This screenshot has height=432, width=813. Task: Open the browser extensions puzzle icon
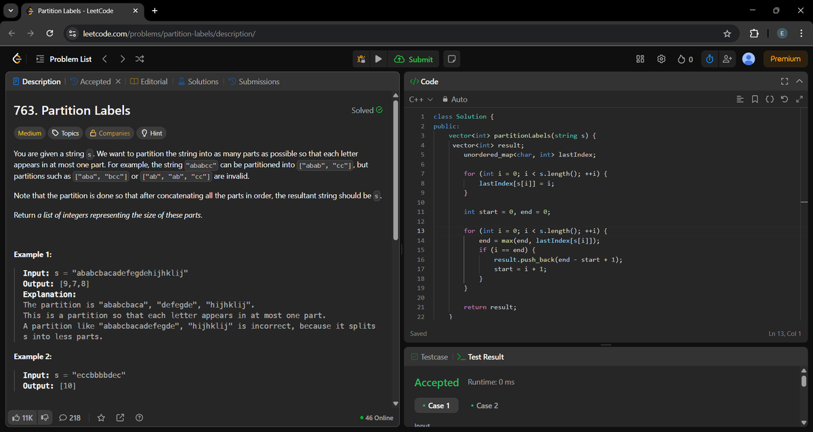[754, 34]
